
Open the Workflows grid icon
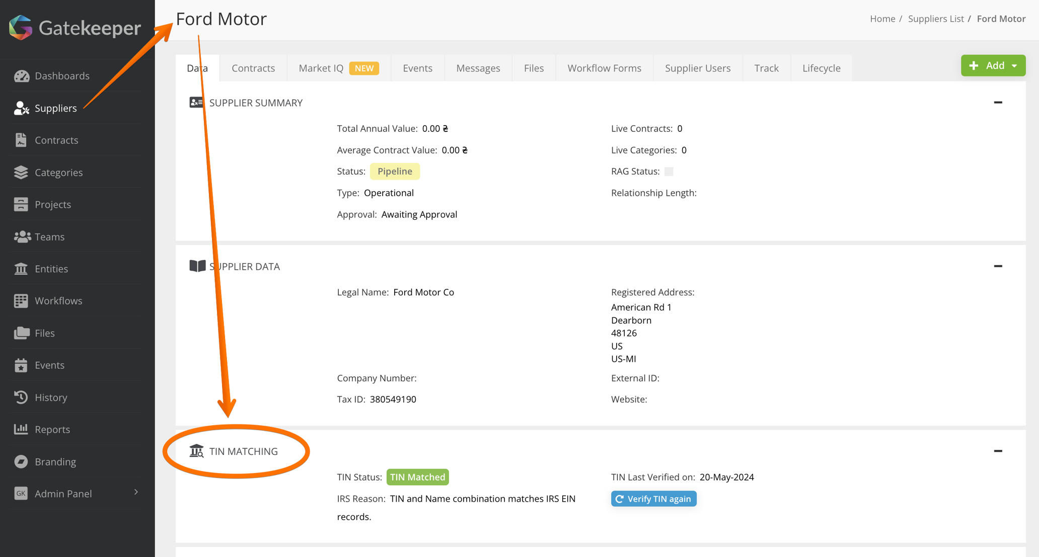tap(21, 301)
